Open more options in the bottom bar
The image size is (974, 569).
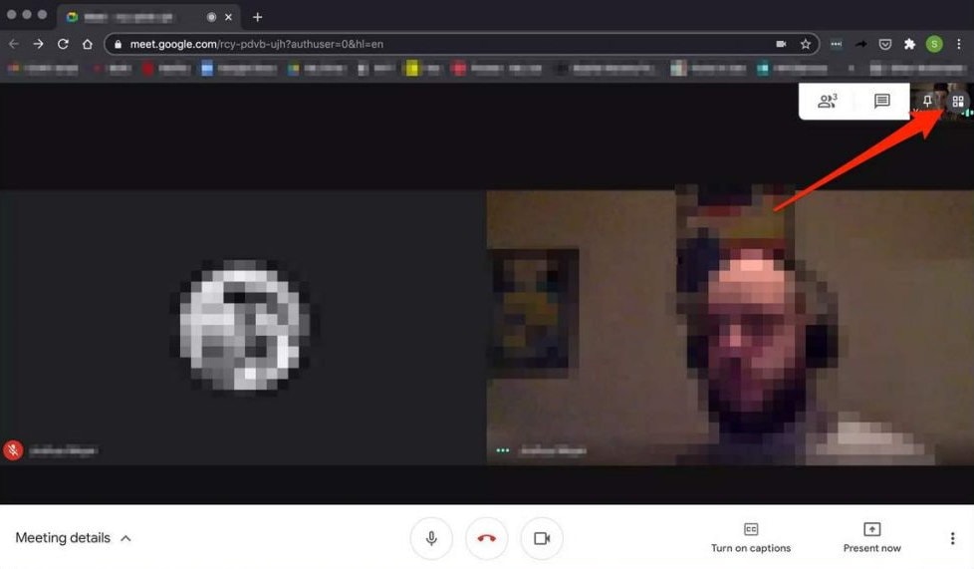(952, 538)
